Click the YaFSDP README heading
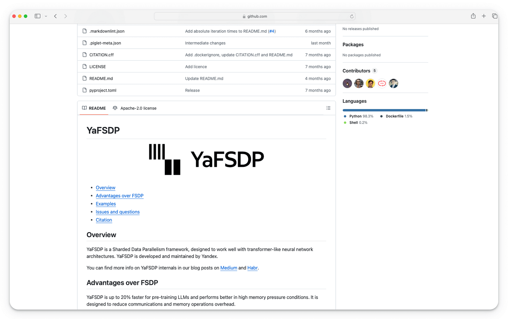Image resolution: width=508 pixels, height=319 pixels. pos(103,130)
